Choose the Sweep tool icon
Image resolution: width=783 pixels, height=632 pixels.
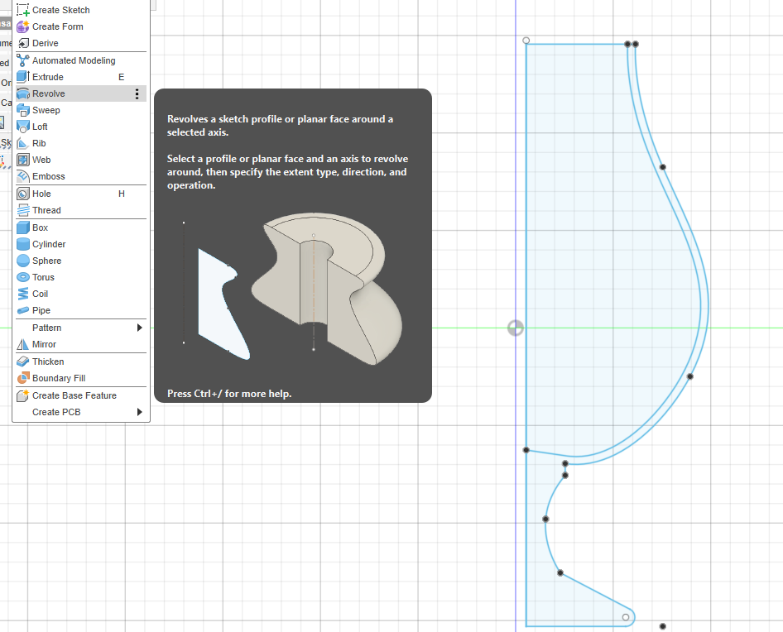point(23,110)
